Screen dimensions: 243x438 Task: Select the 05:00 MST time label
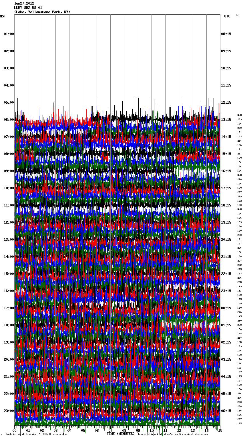(x=9, y=103)
